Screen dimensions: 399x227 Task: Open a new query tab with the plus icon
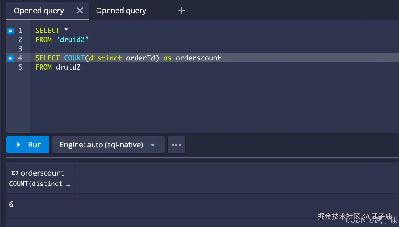pyautogui.click(x=181, y=10)
